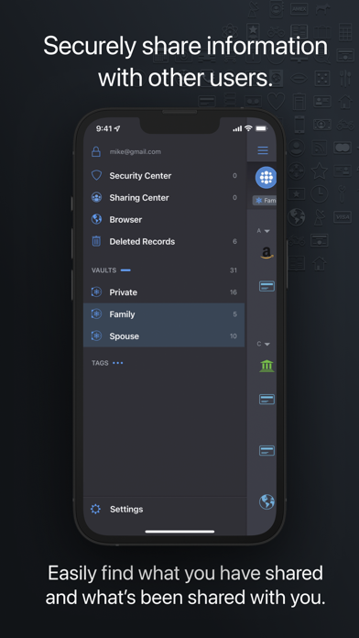The image size is (359, 638).
Task: Click the lock icon beside mike@gmail.com
Action: pyautogui.click(x=96, y=152)
